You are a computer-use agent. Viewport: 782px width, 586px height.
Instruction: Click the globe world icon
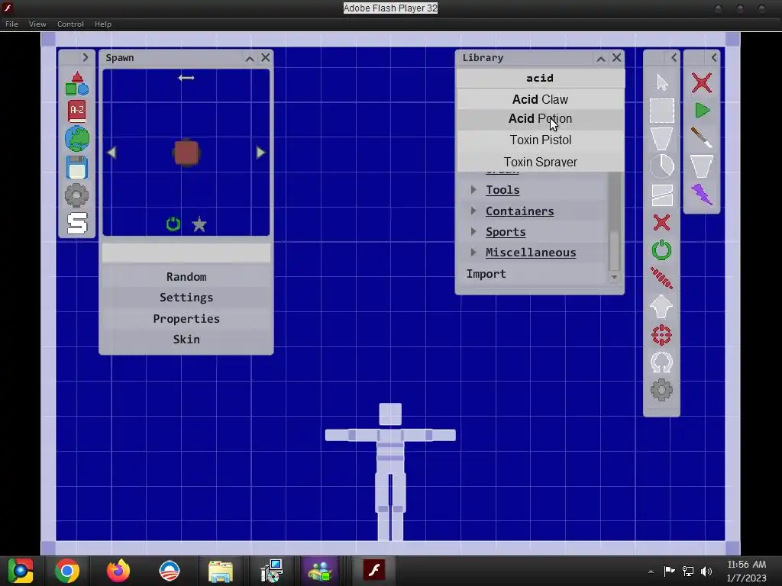point(77,139)
